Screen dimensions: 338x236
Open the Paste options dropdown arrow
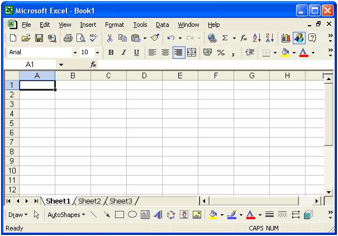pos(145,39)
